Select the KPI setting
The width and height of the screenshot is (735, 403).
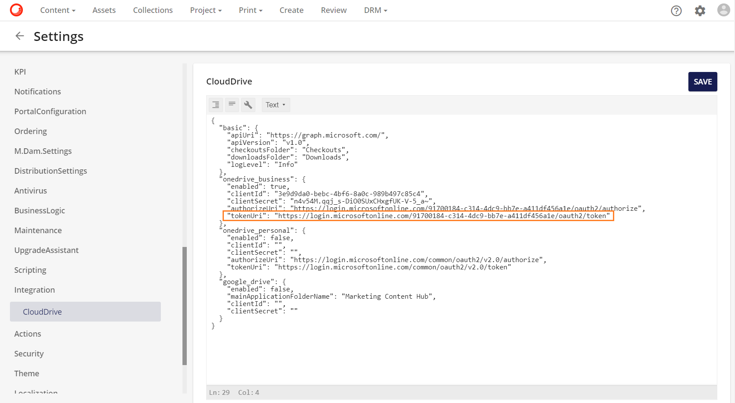[x=20, y=72]
